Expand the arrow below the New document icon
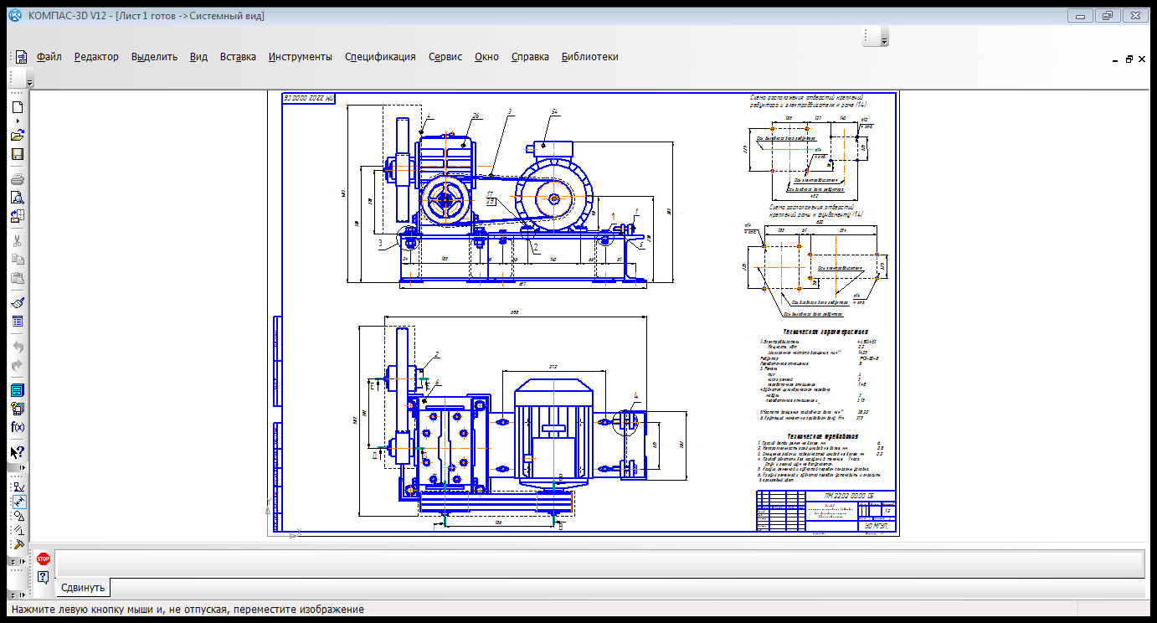The image size is (1157, 623). pos(18,121)
